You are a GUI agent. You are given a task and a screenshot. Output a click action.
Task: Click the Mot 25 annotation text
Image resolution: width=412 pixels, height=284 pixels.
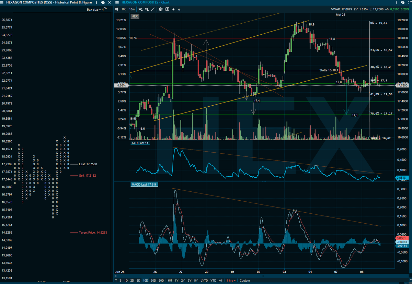click(x=341, y=15)
